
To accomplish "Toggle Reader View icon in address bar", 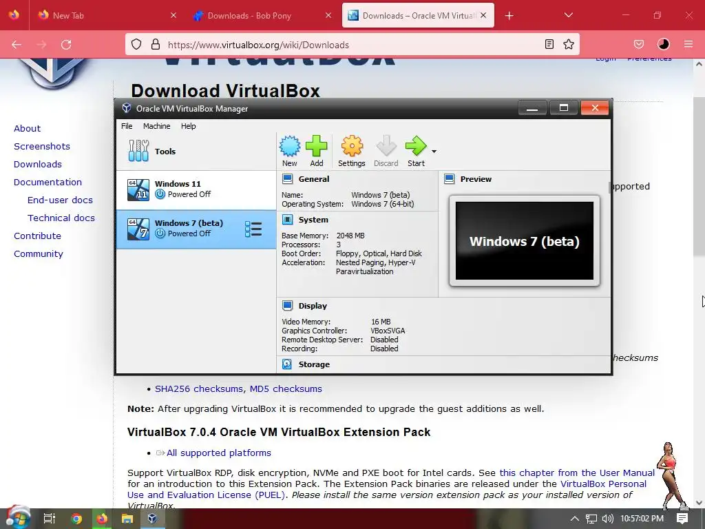I will (549, 44).
